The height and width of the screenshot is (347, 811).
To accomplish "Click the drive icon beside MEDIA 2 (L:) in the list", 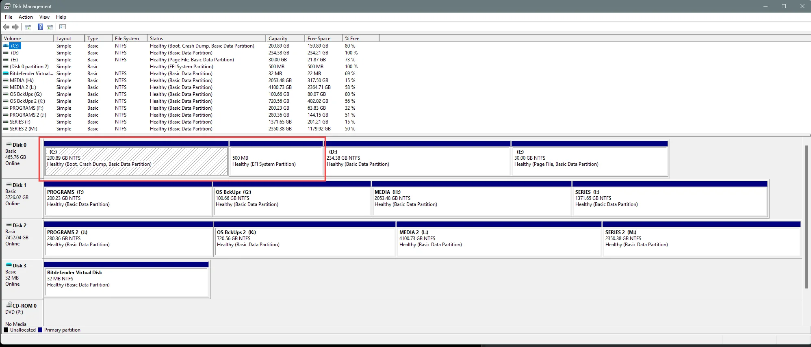I will pyautogui.click(x=6, y=87).
